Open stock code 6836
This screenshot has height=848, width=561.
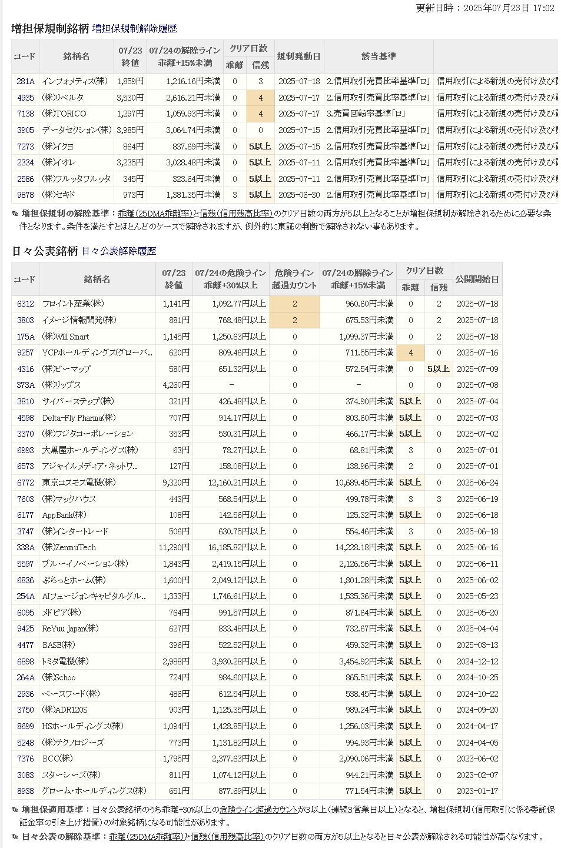point(25,580)
